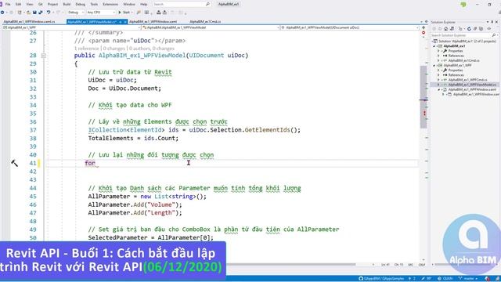The width and height of the screenshot is (501, 282).
Task: Open the type navigation dropdown AlphaBIM_ex1_WPFViewModel
Action: pos(211,27)
